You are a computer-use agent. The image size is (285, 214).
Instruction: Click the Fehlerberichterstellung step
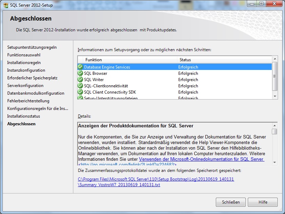(x=28, y=101)
